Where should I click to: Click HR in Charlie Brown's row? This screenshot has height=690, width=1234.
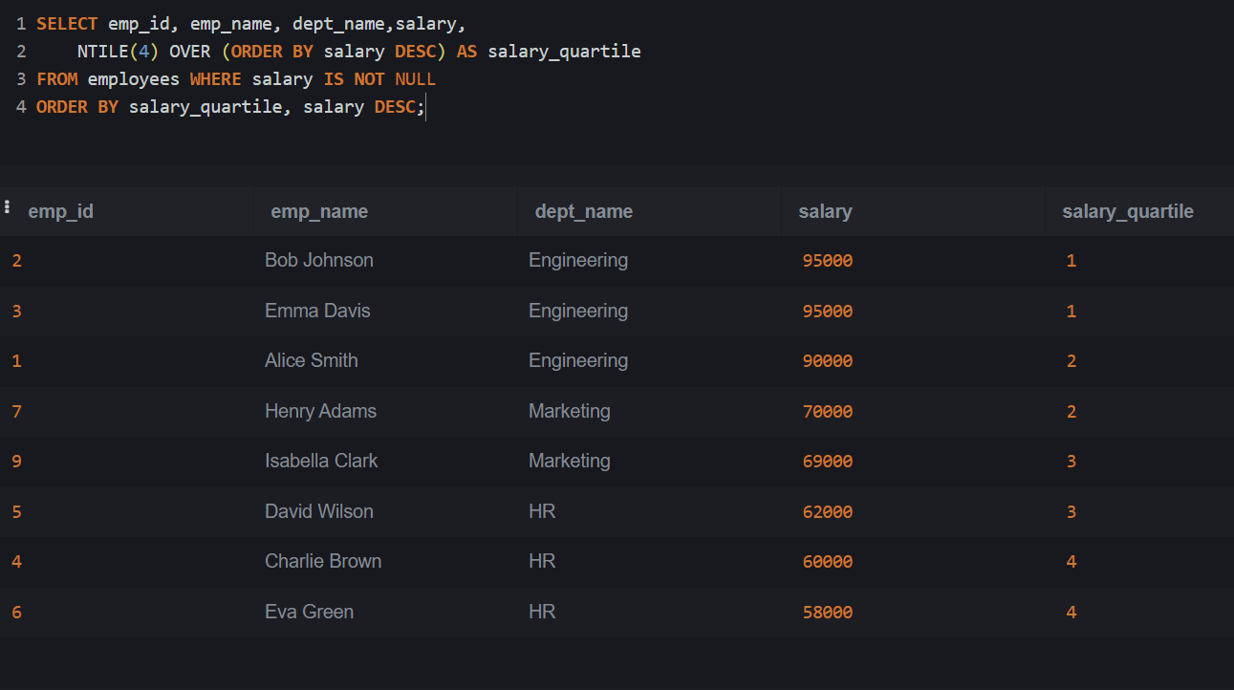tap(542, 561)
